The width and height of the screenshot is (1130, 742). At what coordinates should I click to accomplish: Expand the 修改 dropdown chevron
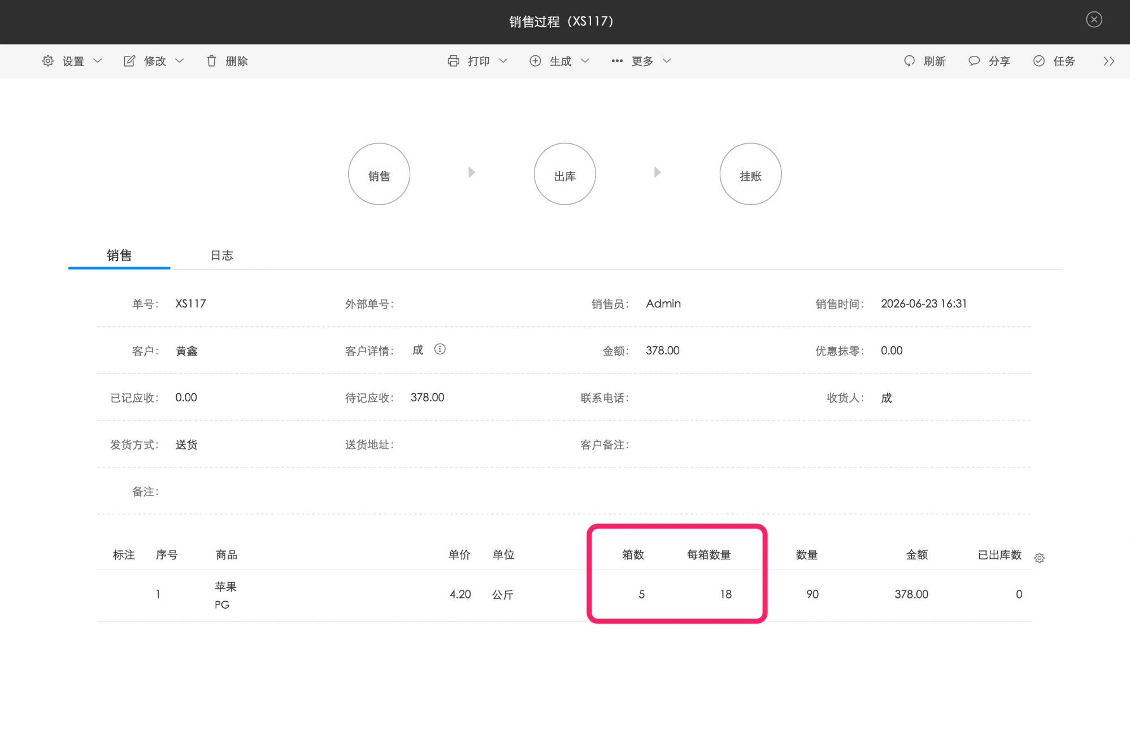pyautogui.click(x=179, y=60)
